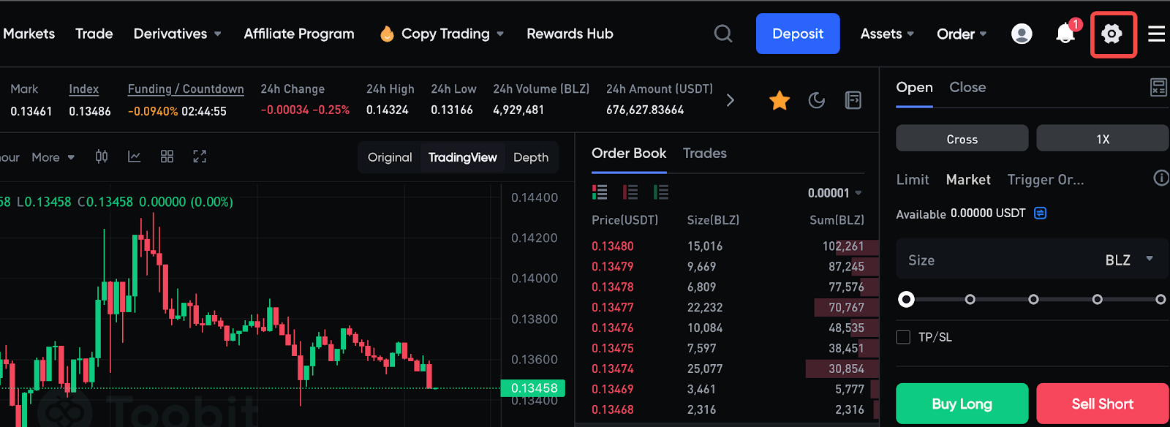Expand the Assets dropdown
The width and height of the screenshot is (1170, 427).
(x=910, y=34)
